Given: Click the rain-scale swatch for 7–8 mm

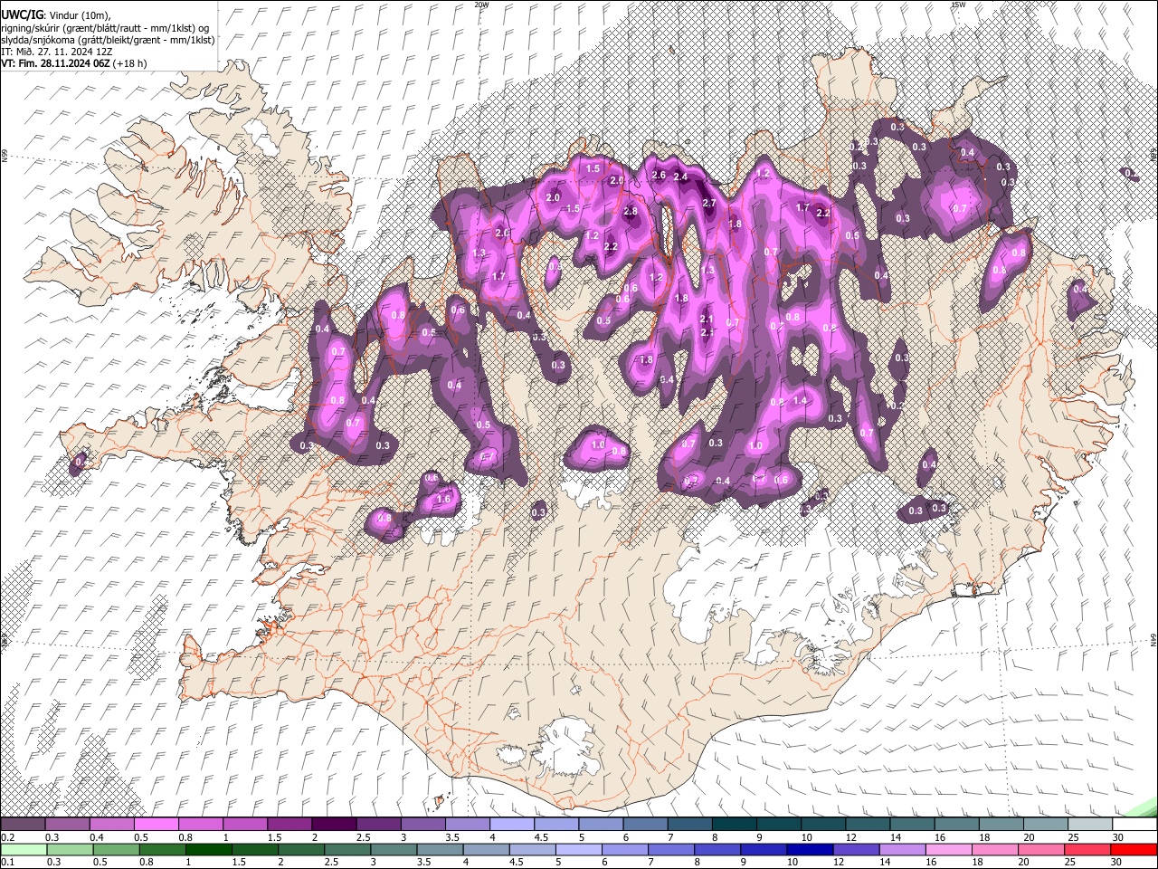Looking at the screenshot, I should (670, 849).
